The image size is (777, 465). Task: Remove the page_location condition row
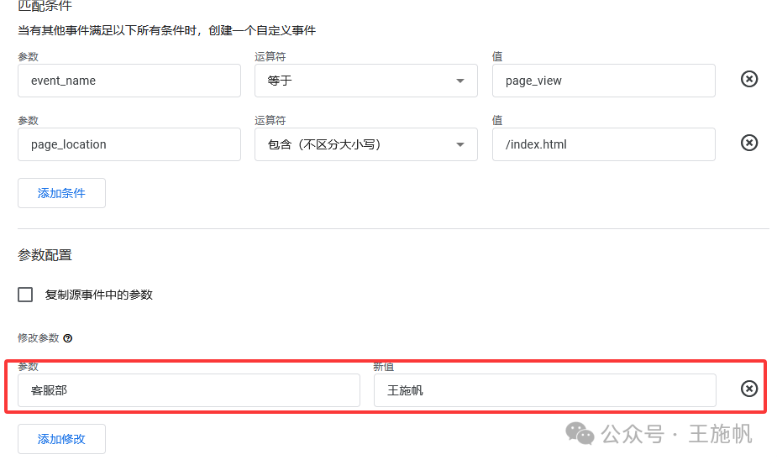click(748, 144)
